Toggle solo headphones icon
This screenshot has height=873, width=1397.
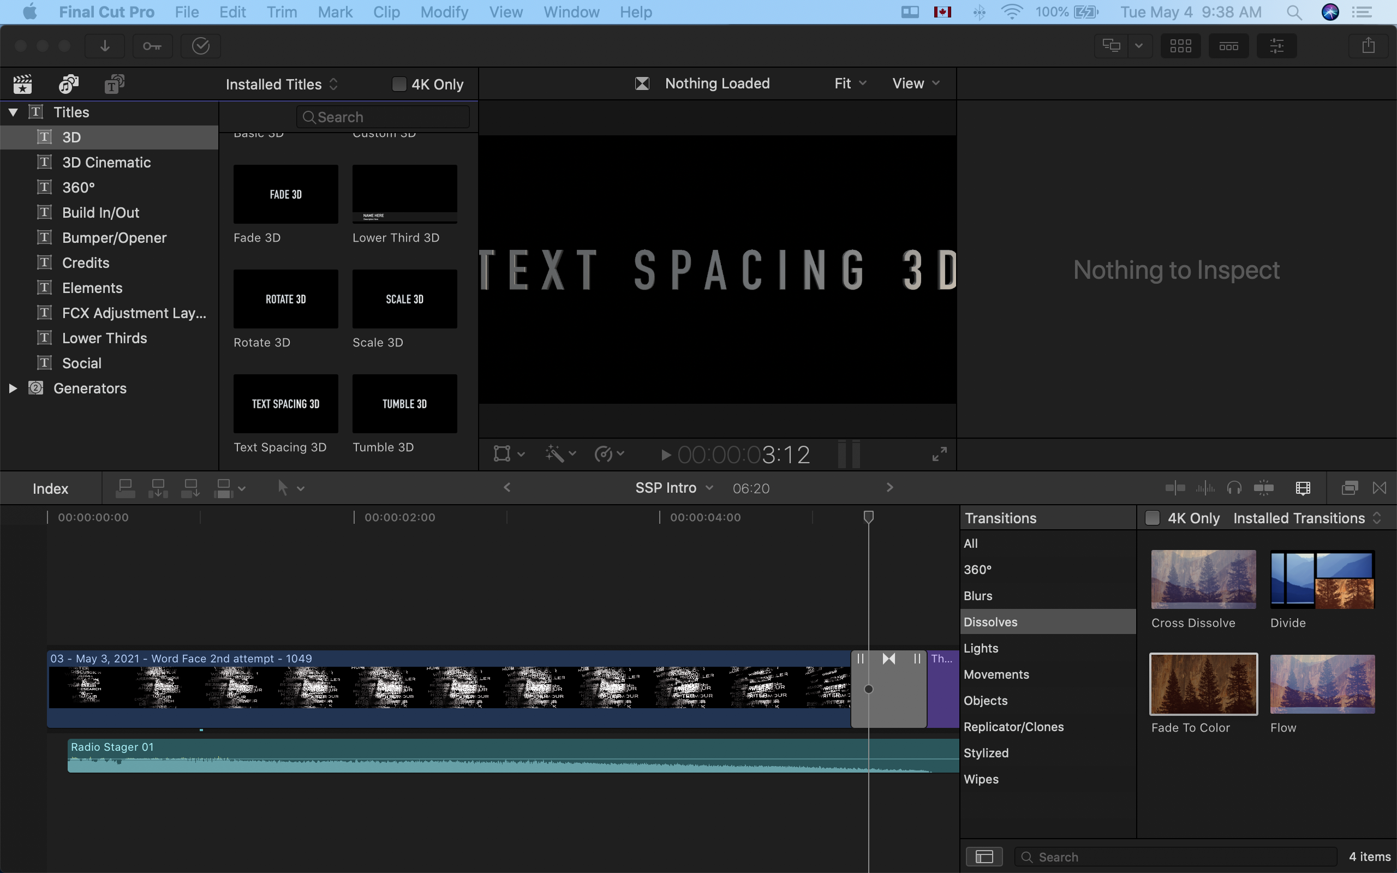click(1234, 488)
